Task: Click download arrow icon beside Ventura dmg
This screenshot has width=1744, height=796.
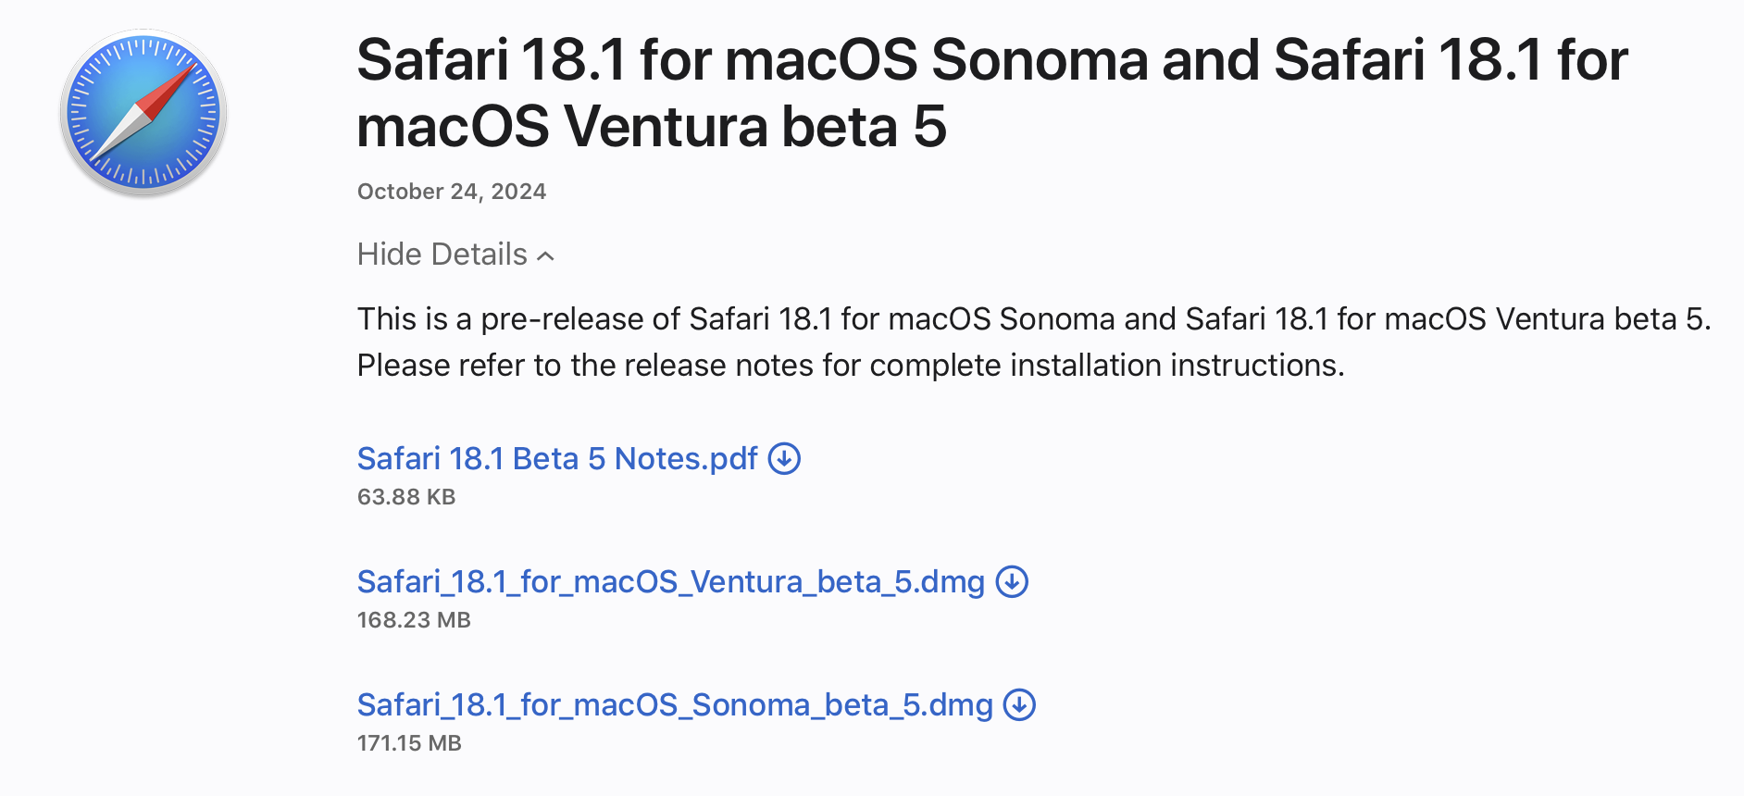Action: point(1012,581)
